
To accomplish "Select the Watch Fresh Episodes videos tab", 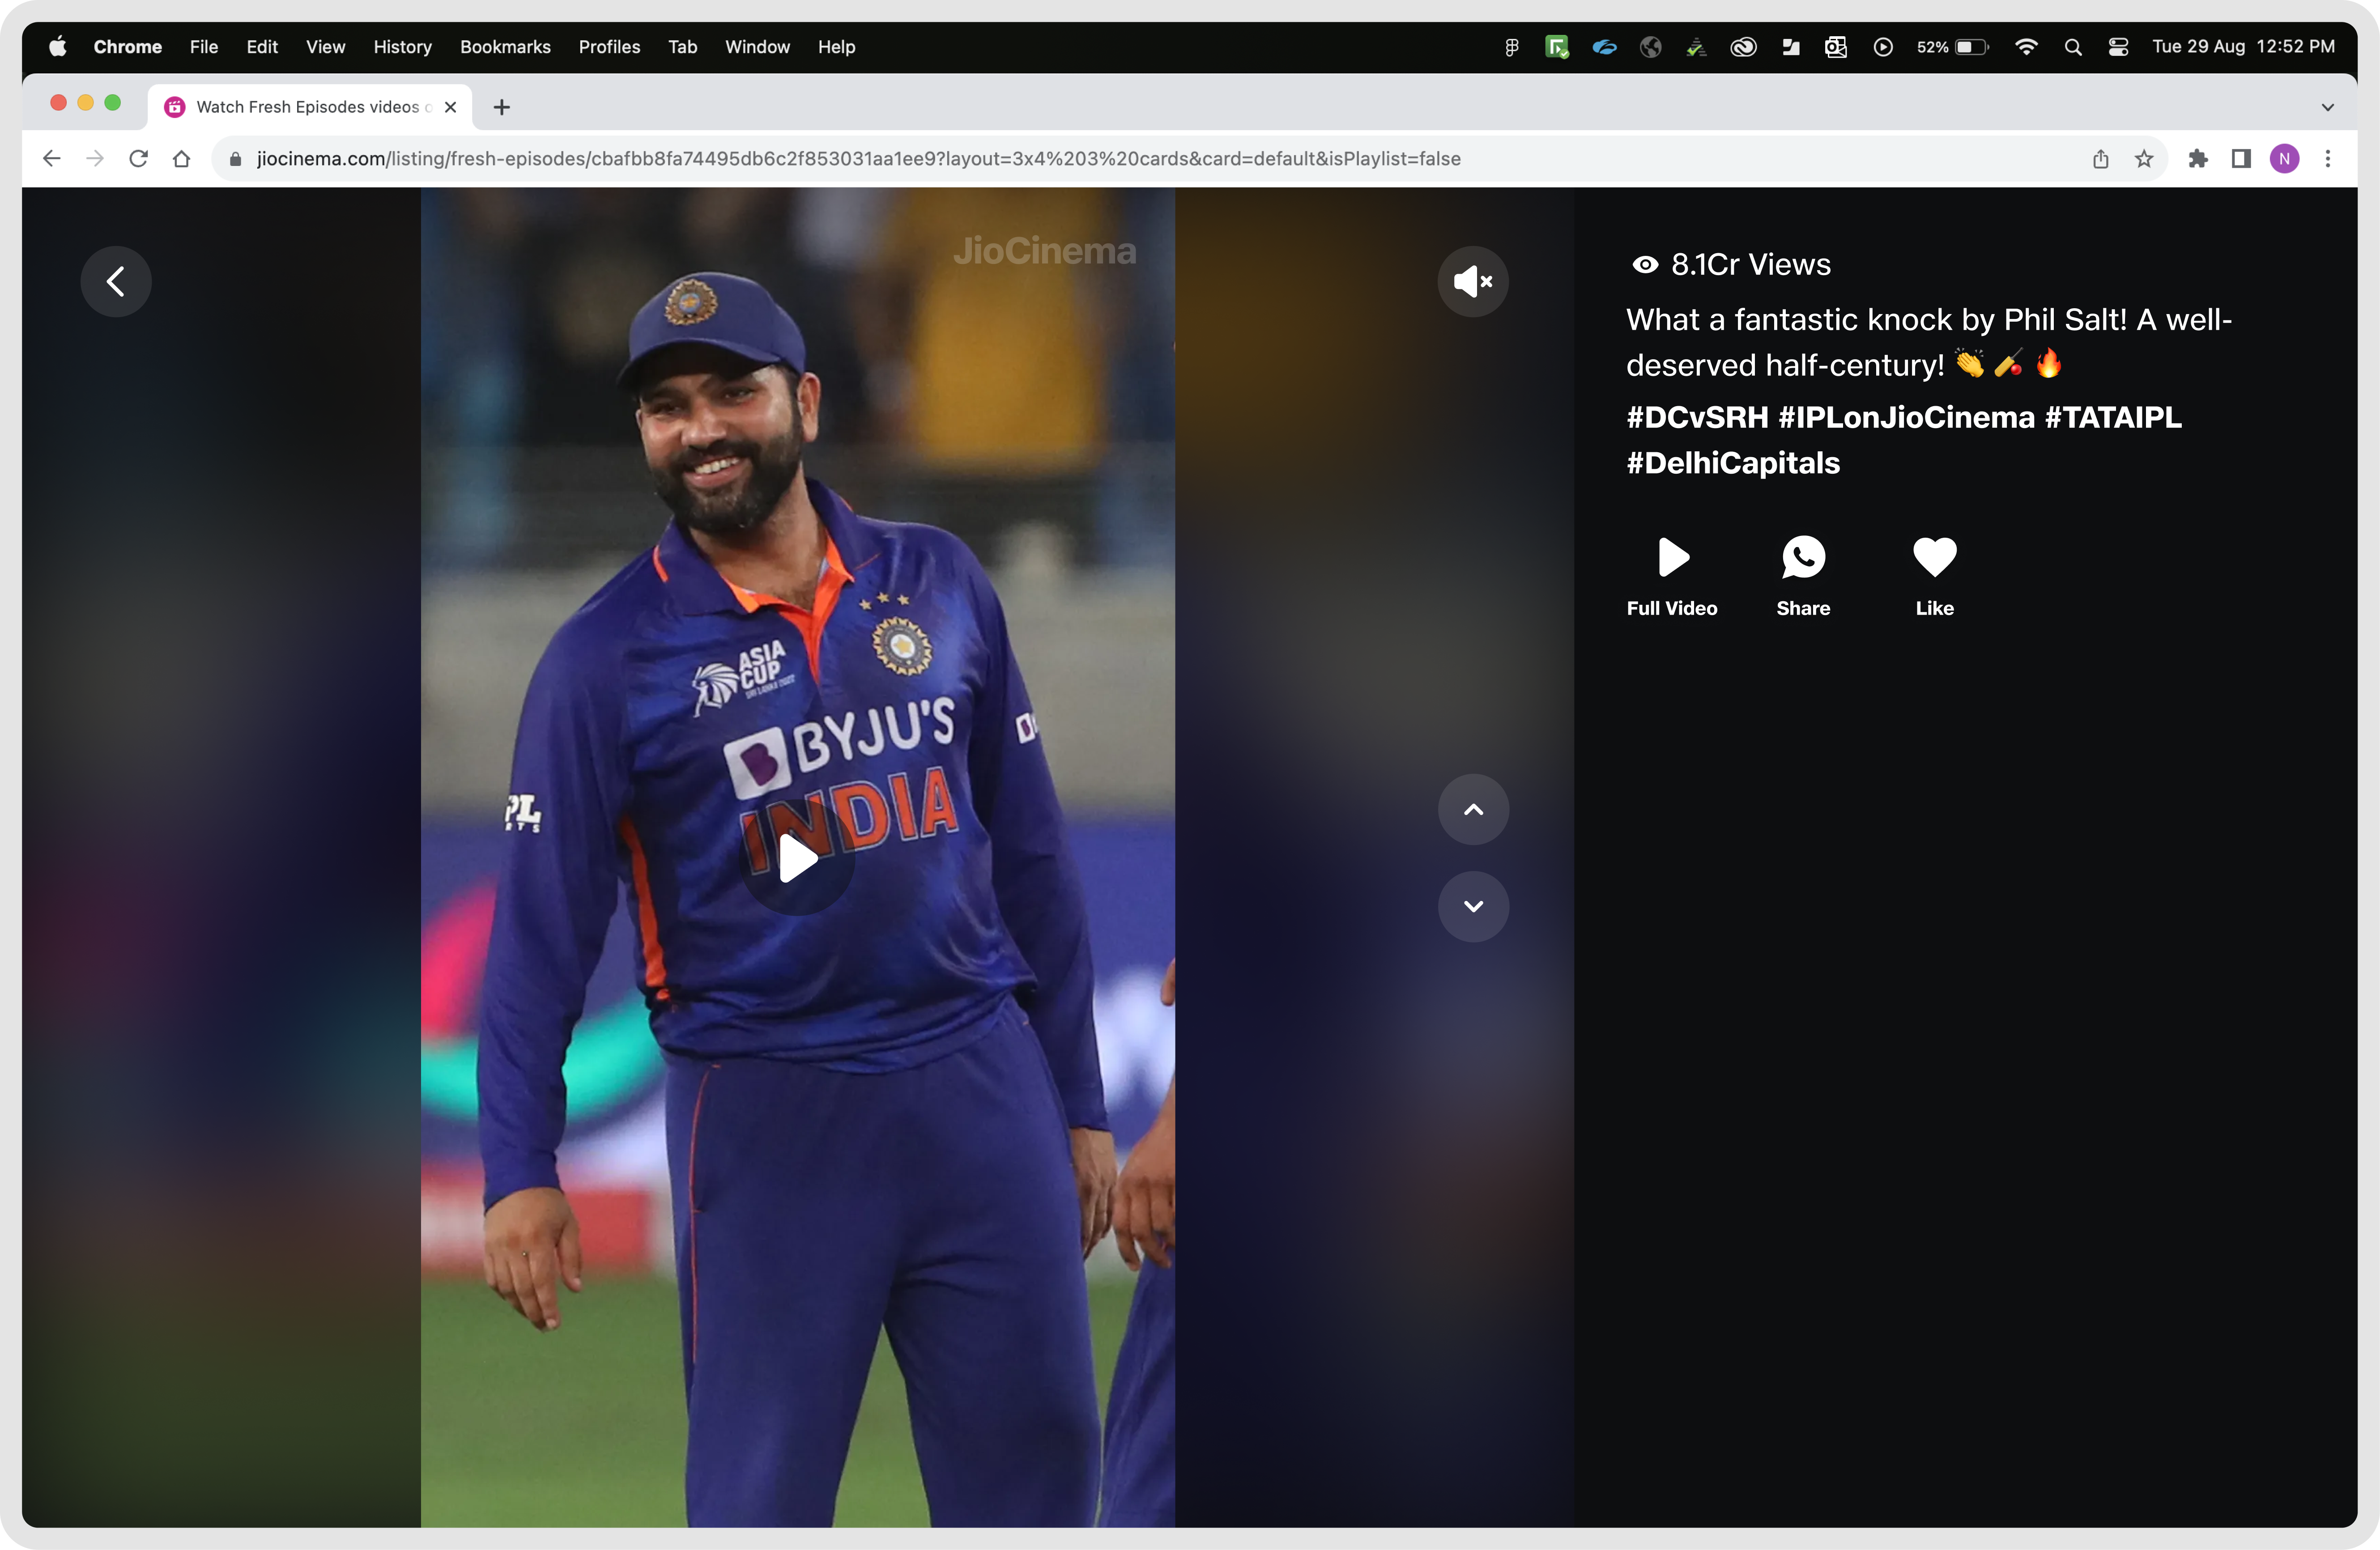I will (310, 107).
